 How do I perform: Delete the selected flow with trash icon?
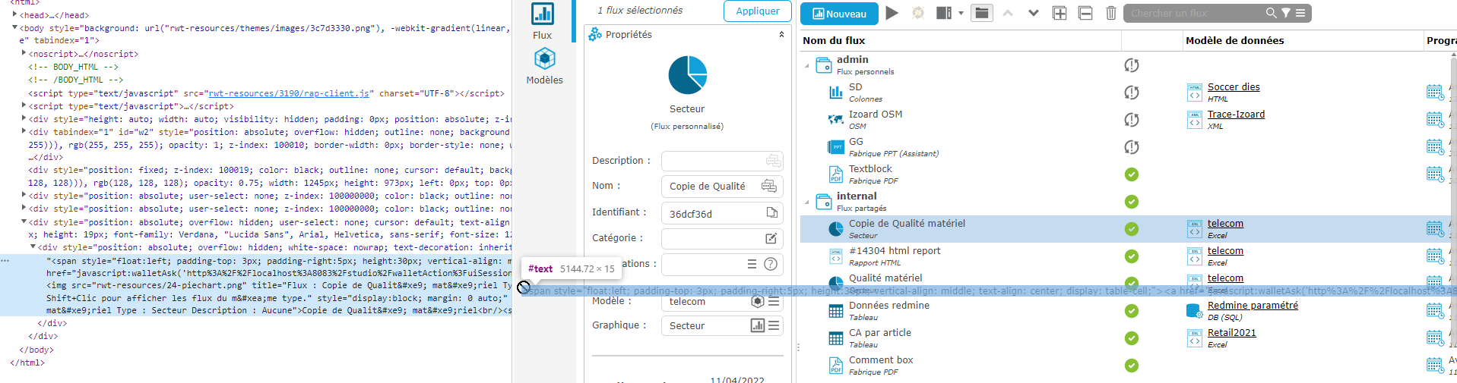point(1111,13)
